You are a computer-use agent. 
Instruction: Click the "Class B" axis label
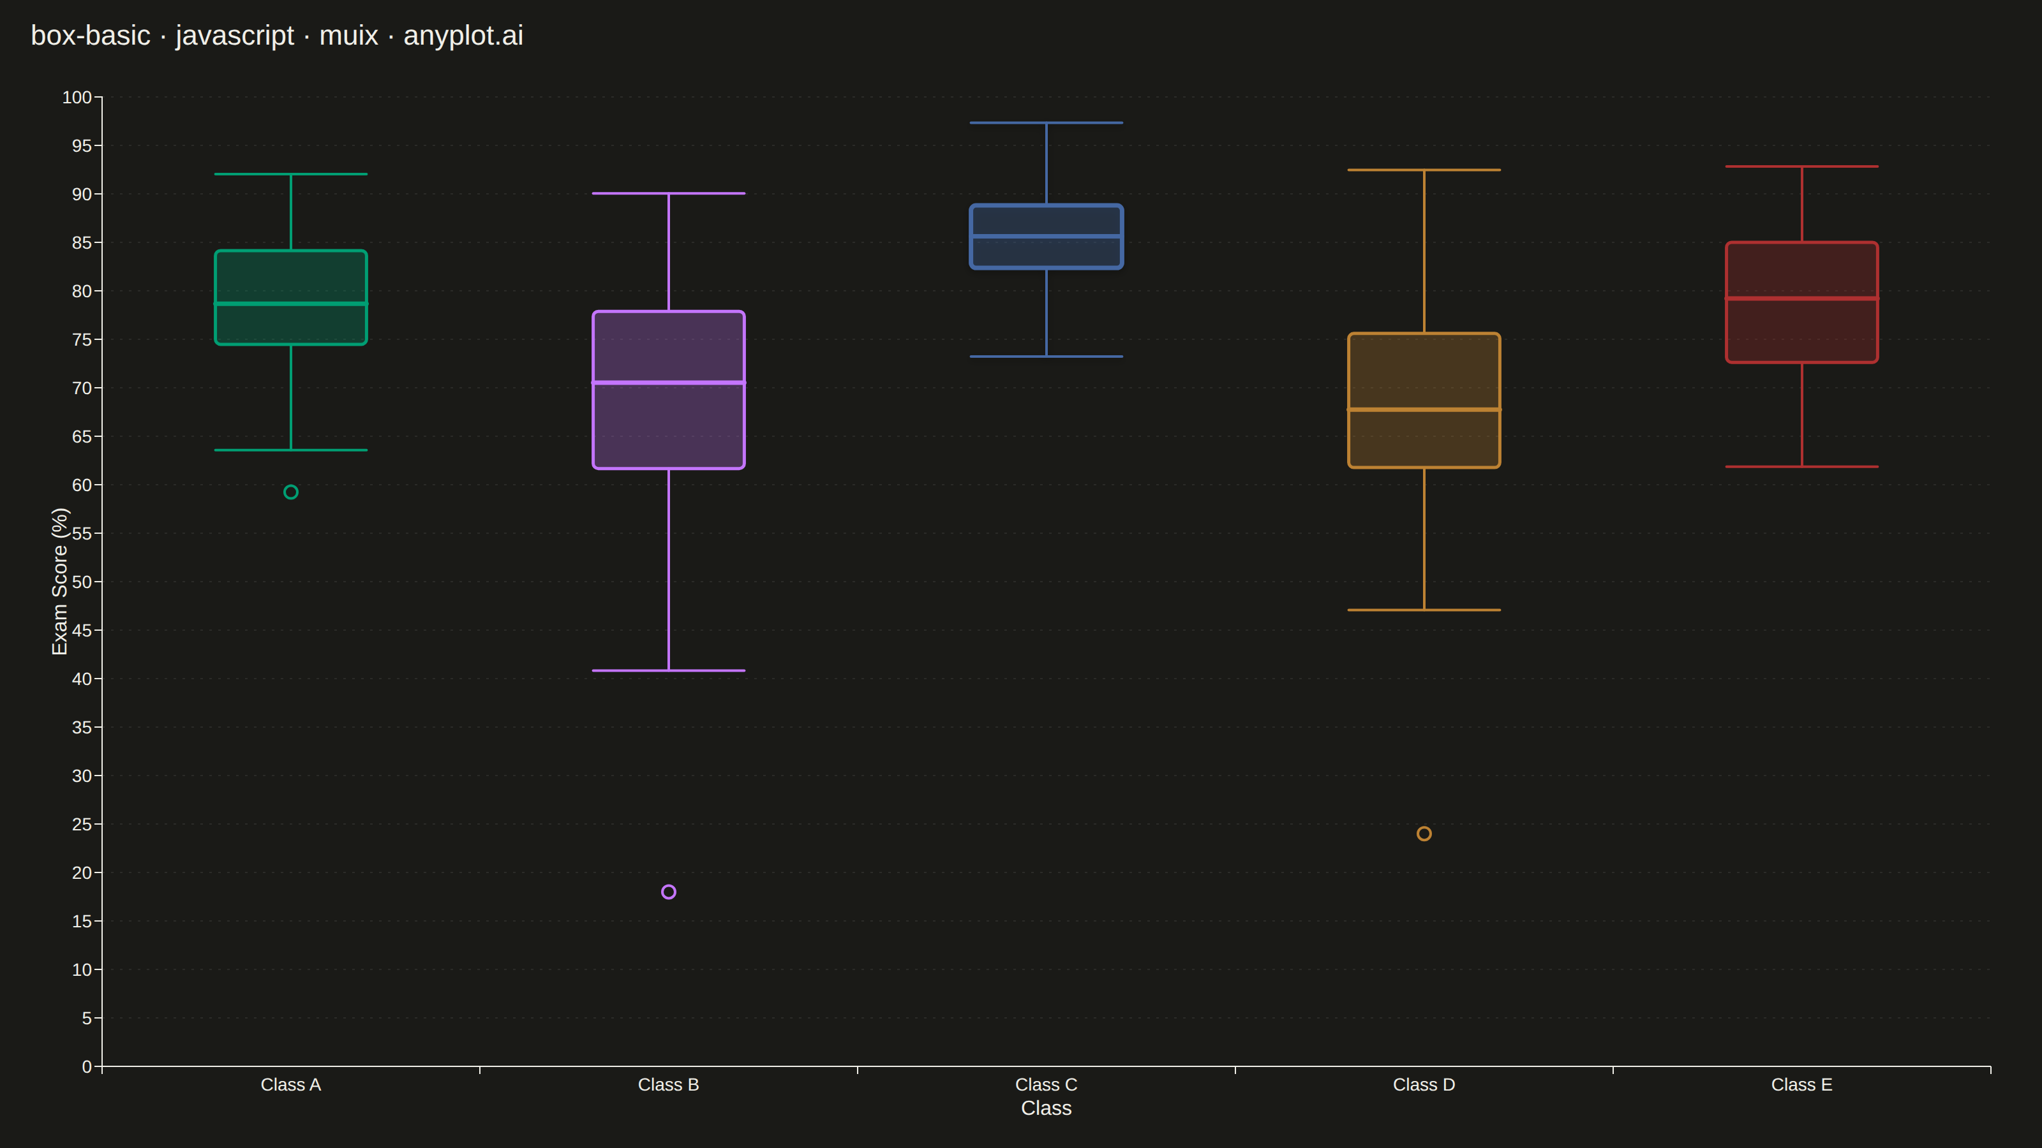coord(668,1085)
